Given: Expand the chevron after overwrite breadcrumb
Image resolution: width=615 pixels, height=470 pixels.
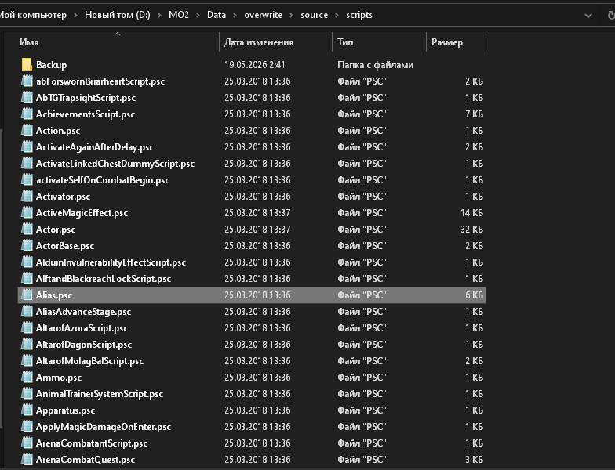Looking at the screenshot, I should pos(292,16).
